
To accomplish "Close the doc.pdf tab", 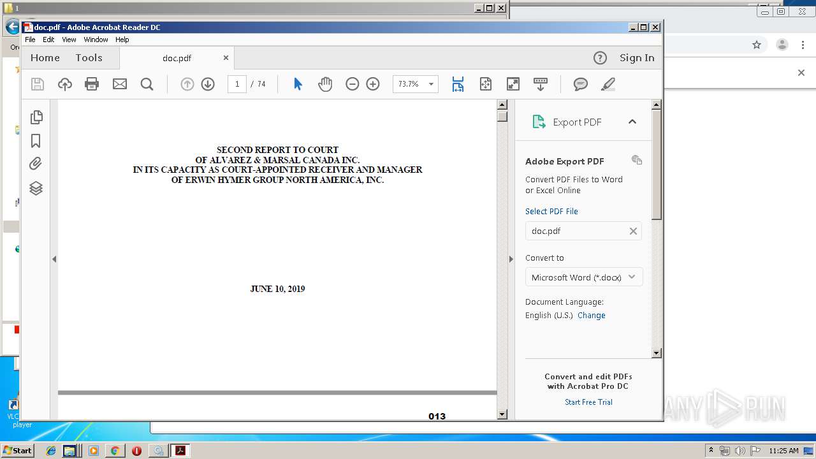I will point(226,57).
